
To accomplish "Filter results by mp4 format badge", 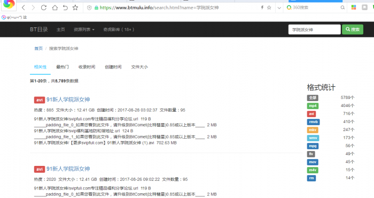I will [313, 106].
